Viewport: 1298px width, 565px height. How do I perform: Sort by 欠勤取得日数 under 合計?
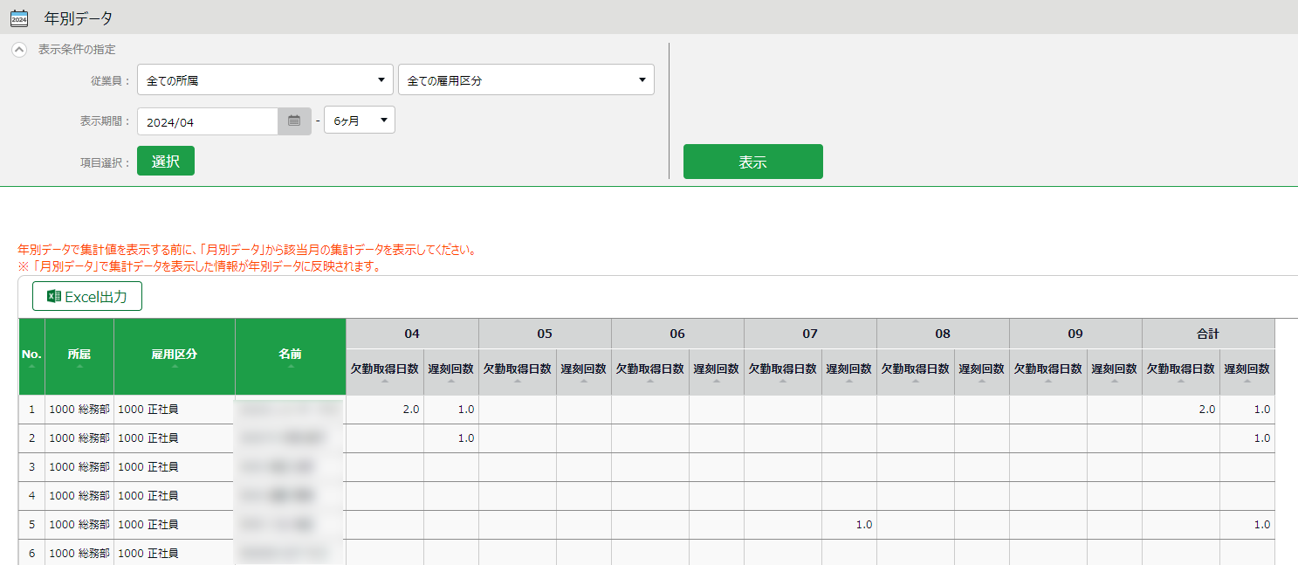pos(1180,372)
